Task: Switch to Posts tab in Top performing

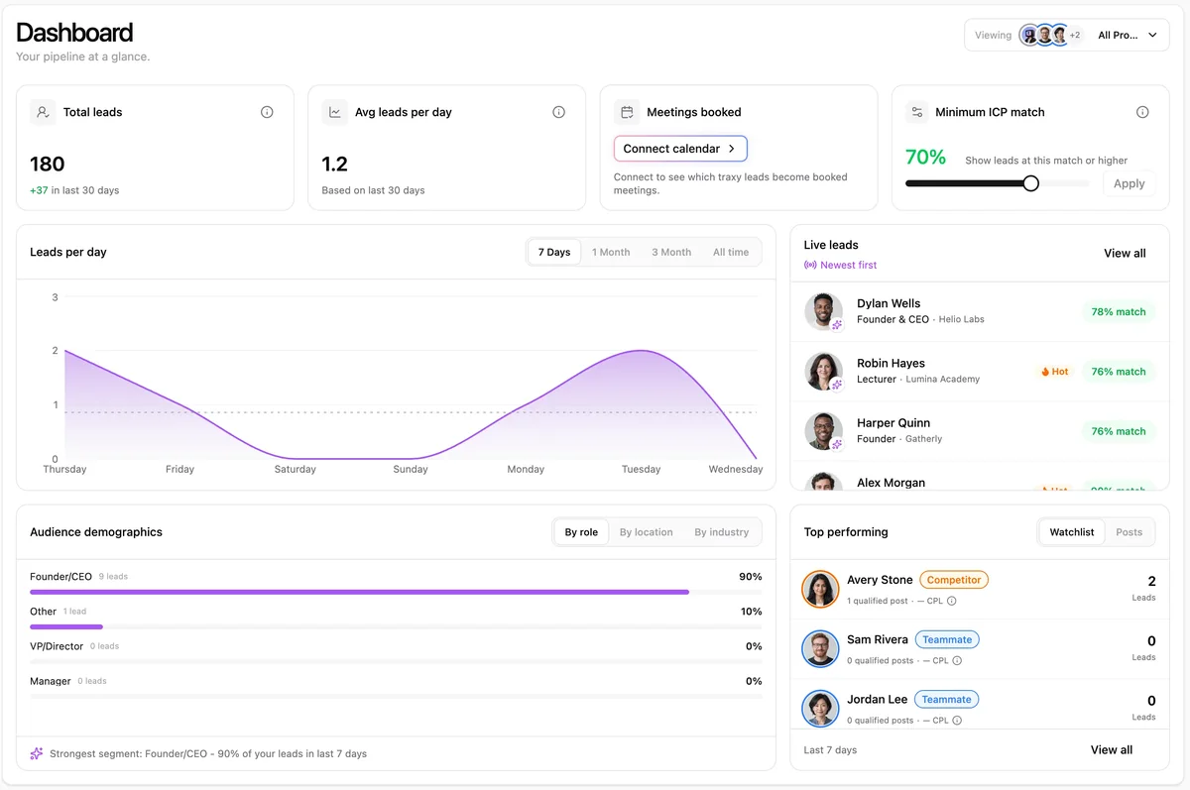Action: coord(1130,532)
